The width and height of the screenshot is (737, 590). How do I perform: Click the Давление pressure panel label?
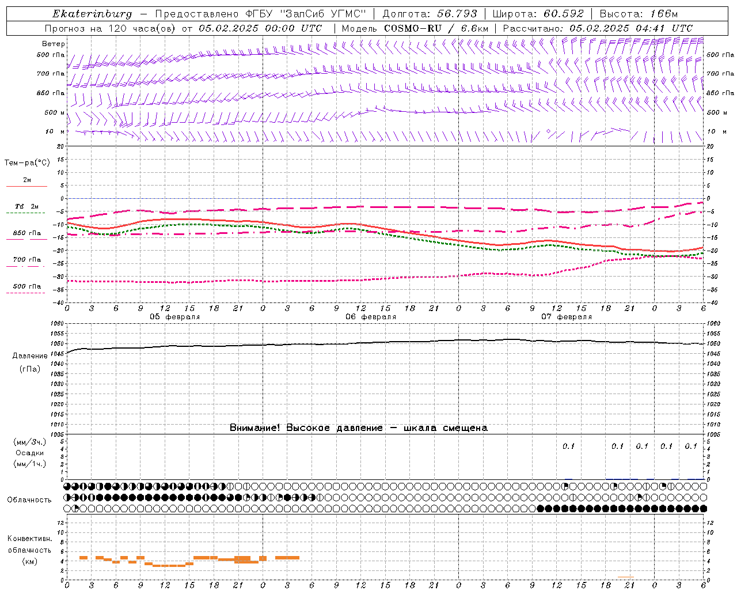click(x=30, y=356)
